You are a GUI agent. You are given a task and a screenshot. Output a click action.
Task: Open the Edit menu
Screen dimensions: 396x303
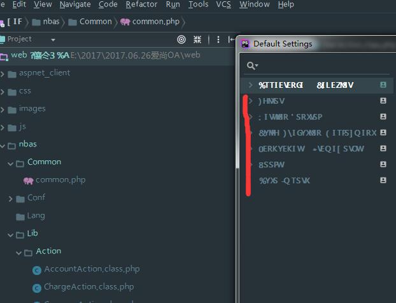19,4
